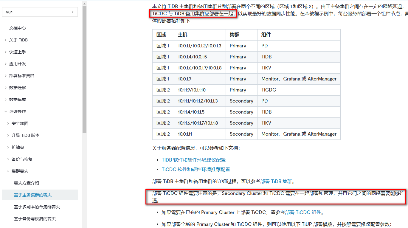
Task: Click the 关于服务器配置信息 paragraph text
Action: [x=196, y=148]
